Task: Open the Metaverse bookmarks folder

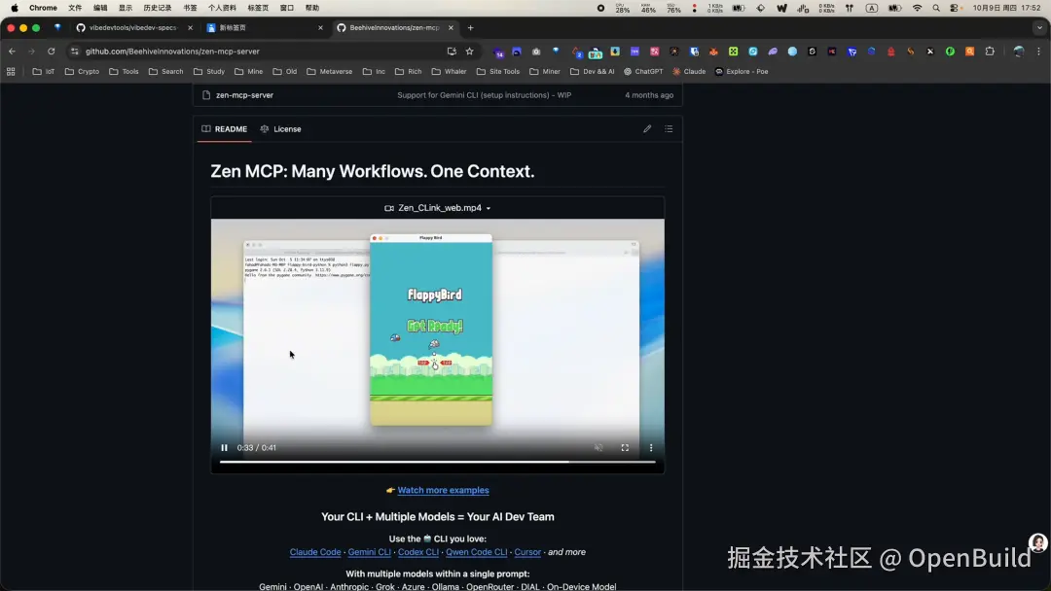Action: (x=329, y=72)
